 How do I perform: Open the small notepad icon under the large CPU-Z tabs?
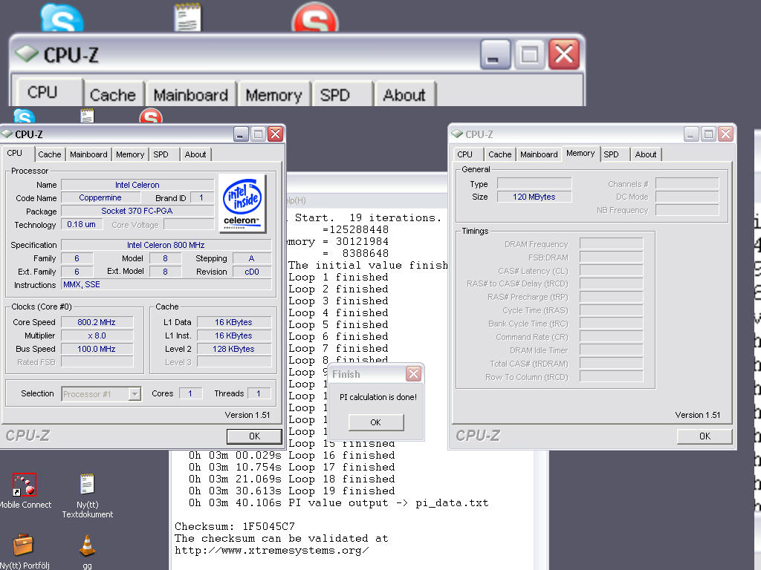pyautogui.click(x=87, y=116)
